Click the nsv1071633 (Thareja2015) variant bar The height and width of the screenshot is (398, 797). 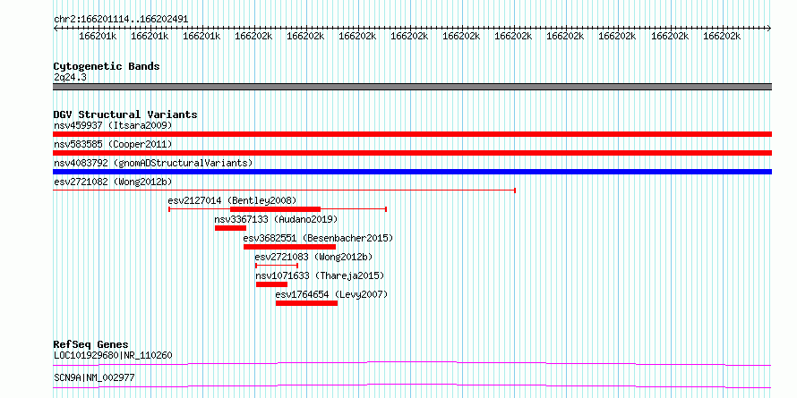(x=272, y=284)
